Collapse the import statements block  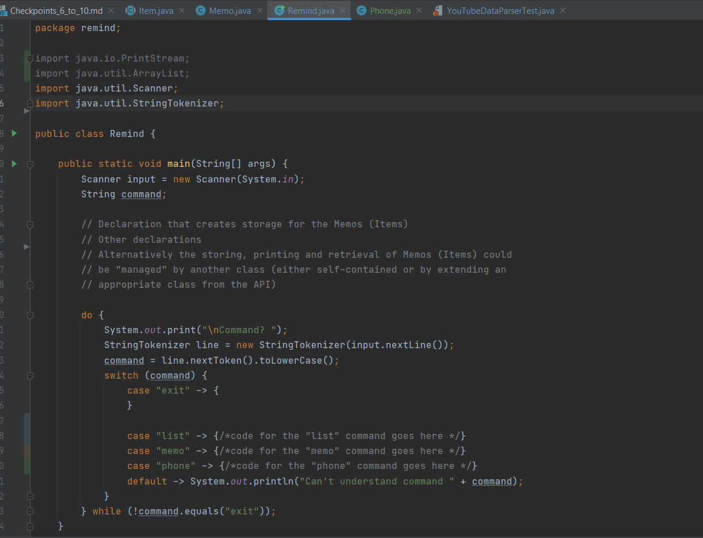pos(29,58)
